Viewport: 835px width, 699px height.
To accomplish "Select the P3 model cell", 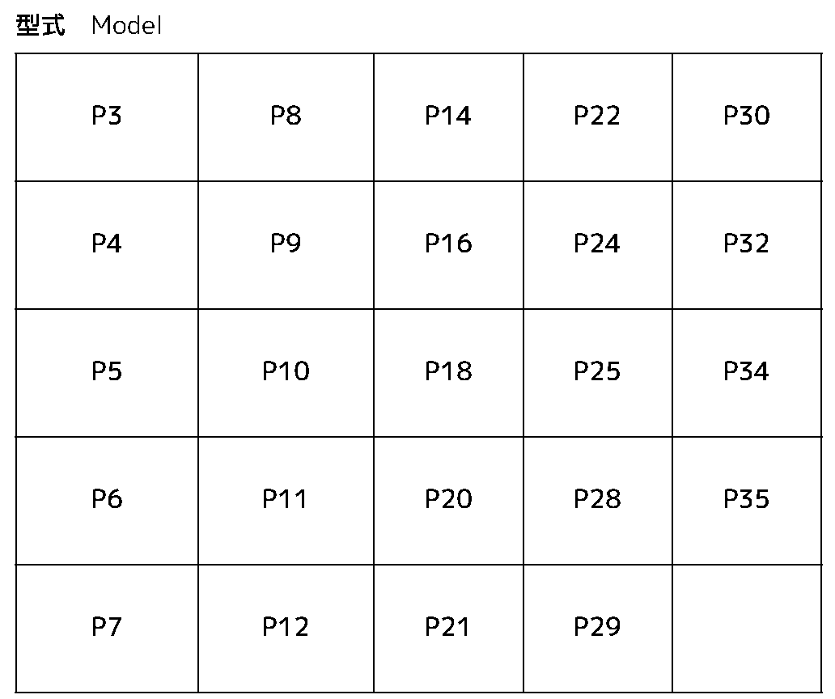I will [107, 116].
